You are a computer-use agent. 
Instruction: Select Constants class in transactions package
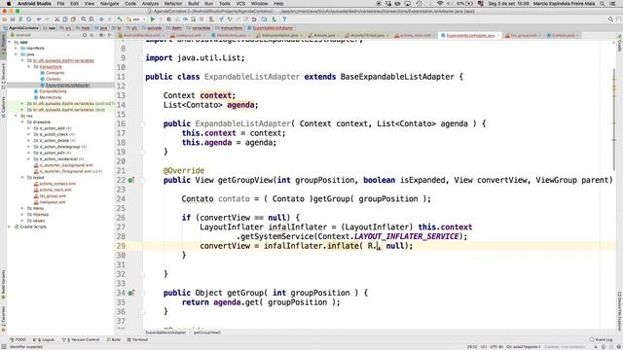click(55, 73)
